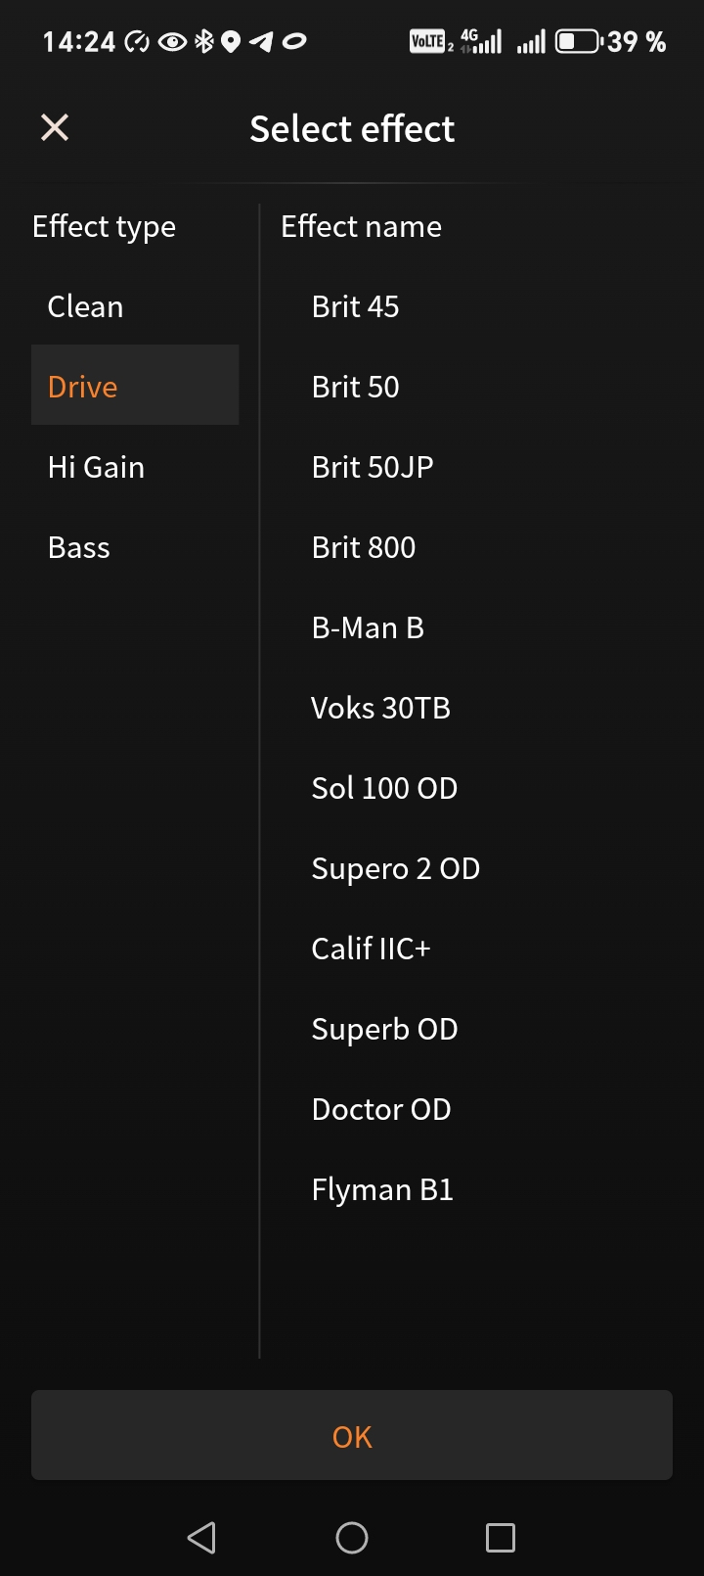704x1576 pixels.
Task: Select the Drive effect type
Action: (x=83, y=387)
